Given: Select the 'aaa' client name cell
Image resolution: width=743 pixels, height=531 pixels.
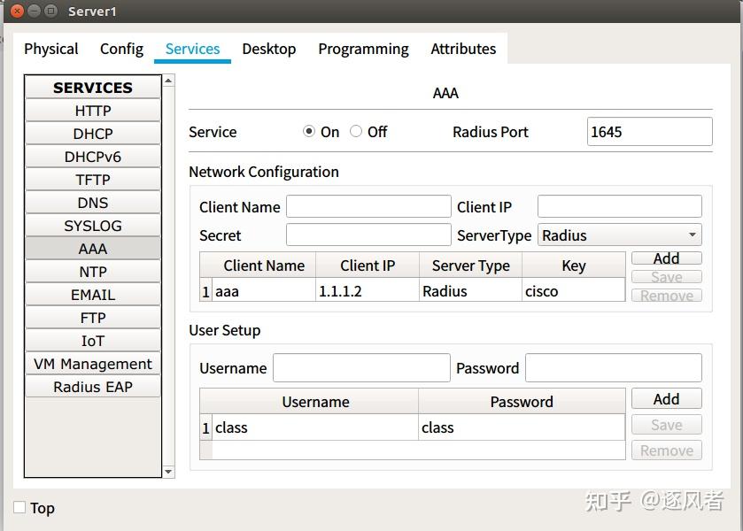Looking at the screenshot, I should [x=264, y=291].
